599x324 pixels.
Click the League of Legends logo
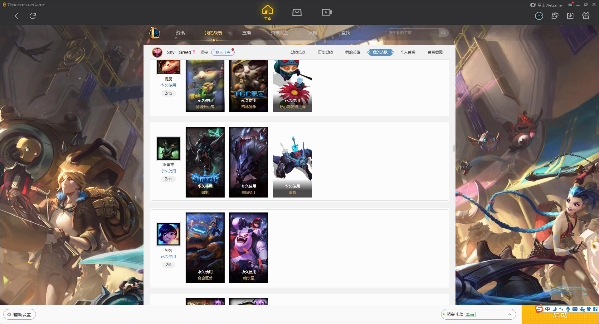click(155, 32)
